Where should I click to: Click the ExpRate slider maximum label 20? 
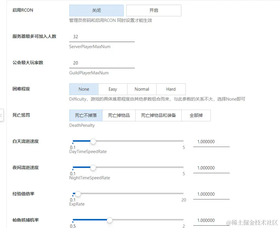(184, 200)
